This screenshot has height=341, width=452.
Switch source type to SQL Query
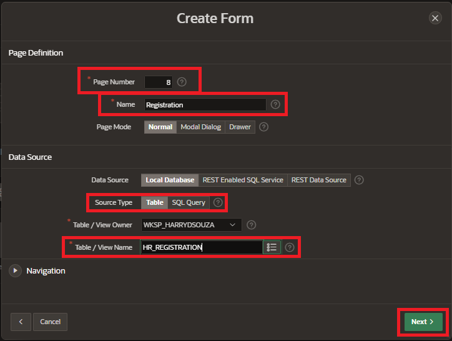(189, 202)
